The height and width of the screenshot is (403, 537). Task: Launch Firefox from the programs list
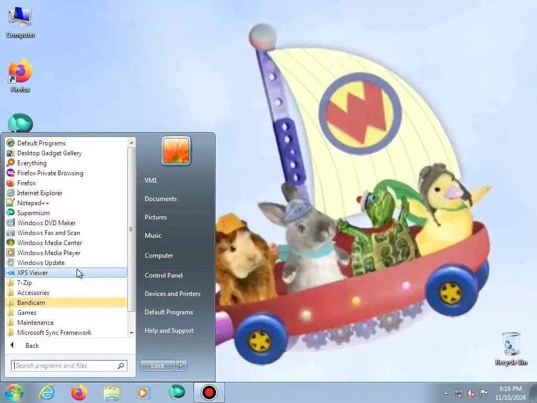(x=67, y=183)
